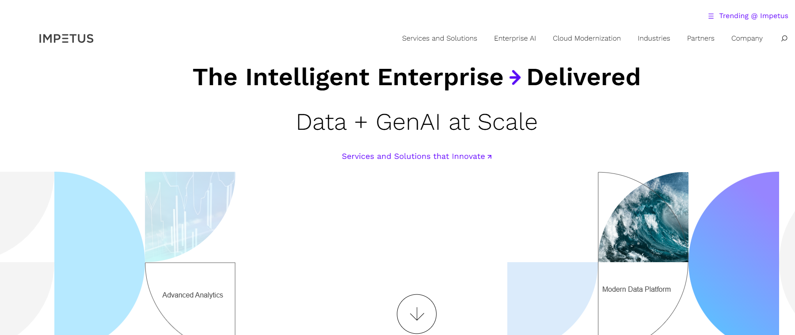Follow "Services and Solutions that Innovate" link
The image size is (795, 335).
click(413, 156)
